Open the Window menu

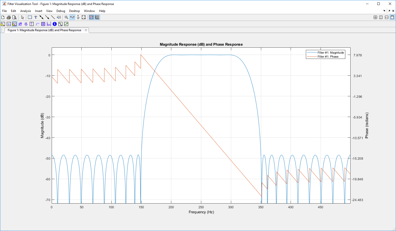coord(89,11)
